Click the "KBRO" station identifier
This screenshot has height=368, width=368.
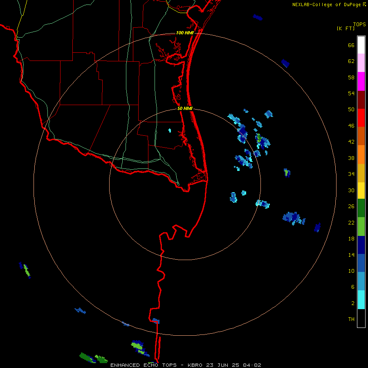[x=196, y=365]
